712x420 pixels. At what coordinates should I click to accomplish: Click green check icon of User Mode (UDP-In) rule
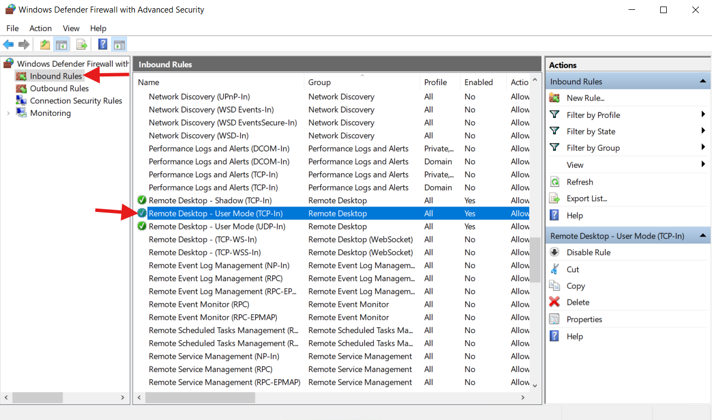tap(142, 226)
